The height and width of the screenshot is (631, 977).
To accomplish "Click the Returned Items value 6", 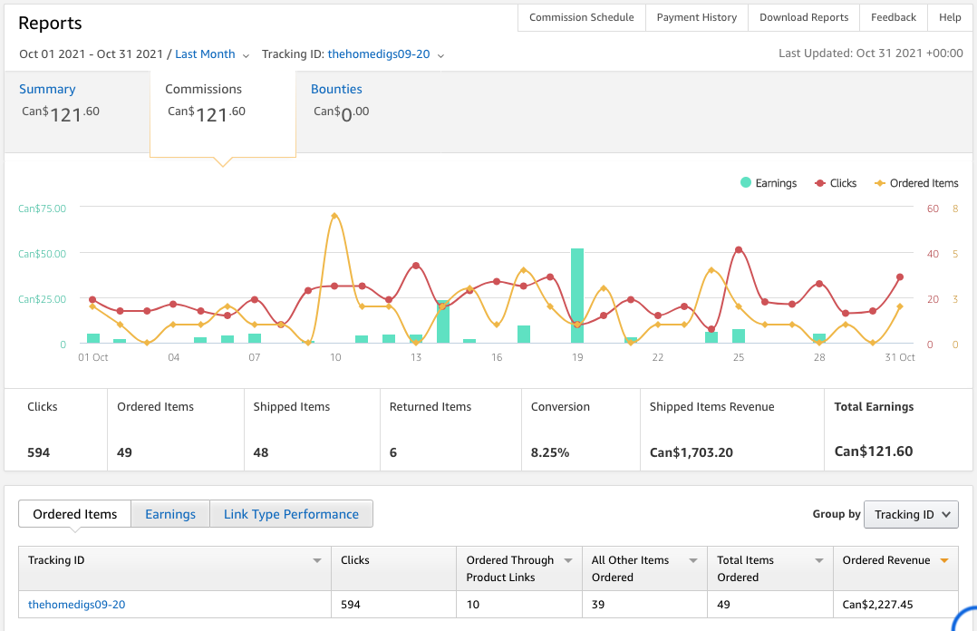I will click(x=393, y=452).
